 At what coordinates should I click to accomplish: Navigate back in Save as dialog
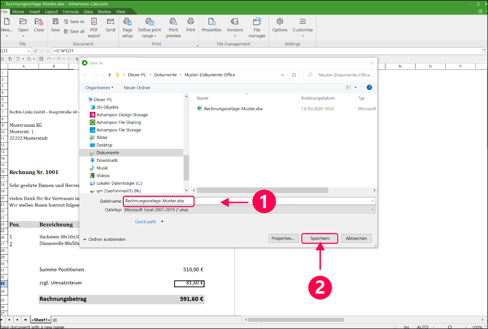point(86,75)
